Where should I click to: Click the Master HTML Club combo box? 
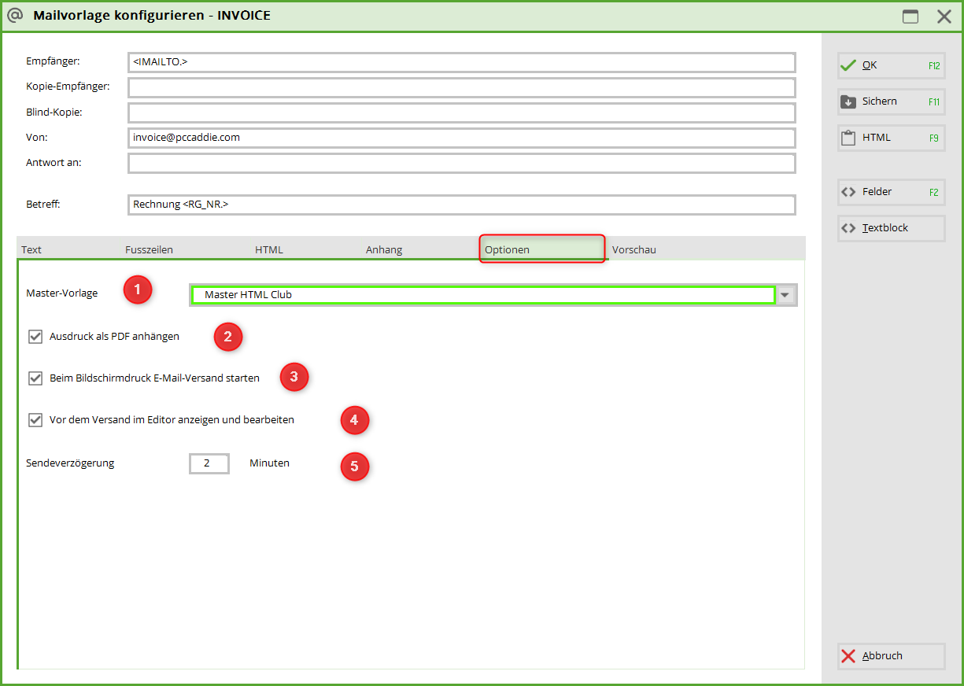point(482,295)
